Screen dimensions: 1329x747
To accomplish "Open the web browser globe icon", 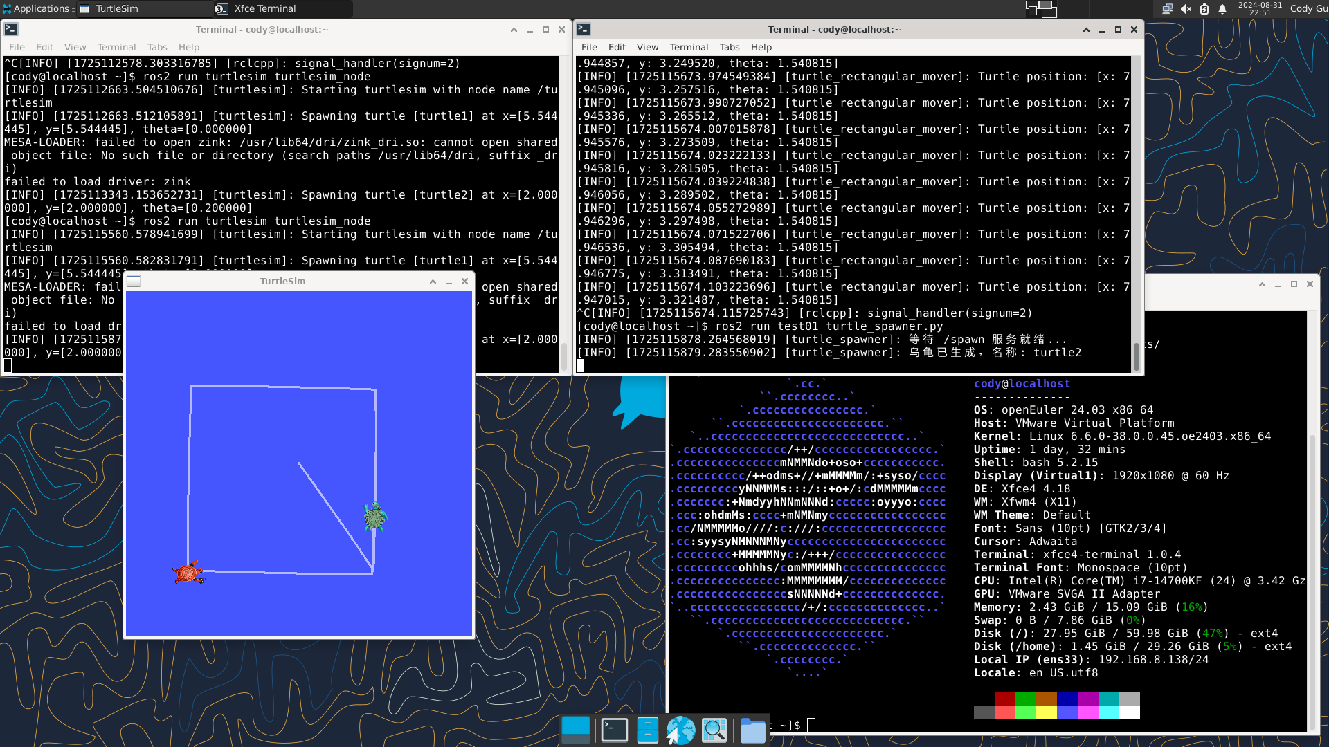I will click(x=680, y=730).
